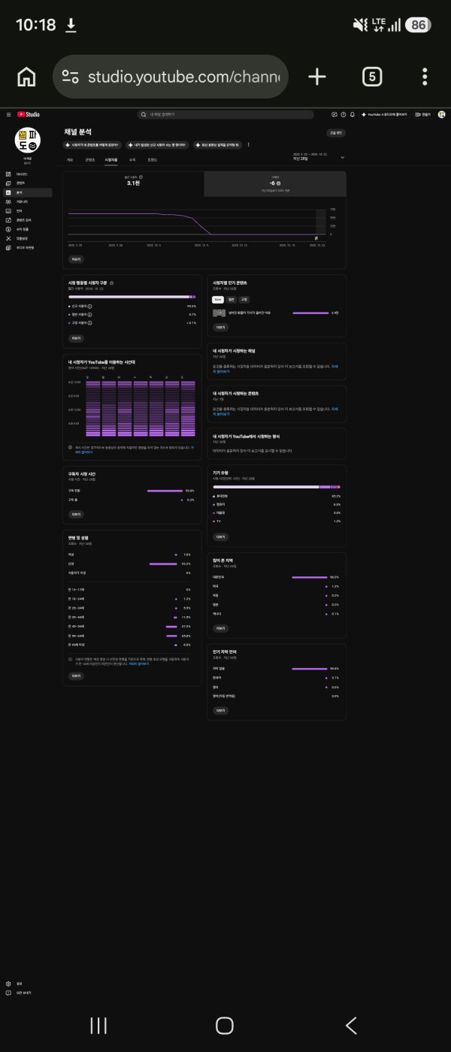
Task: Open the notifications bell in Studio header
Action: pyautogui.click(x=353, y=114)
